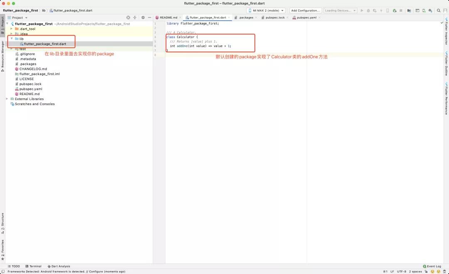Screen dimensions: 449x274
Task: Open the Terminal tool window
Action: tap(34, 266)
